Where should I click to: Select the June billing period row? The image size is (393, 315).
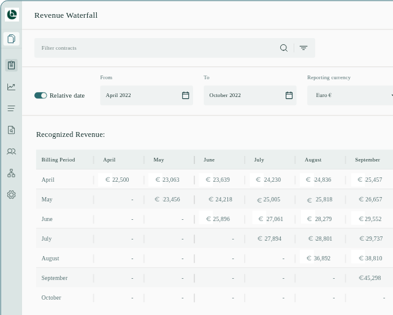coord(47,219)
